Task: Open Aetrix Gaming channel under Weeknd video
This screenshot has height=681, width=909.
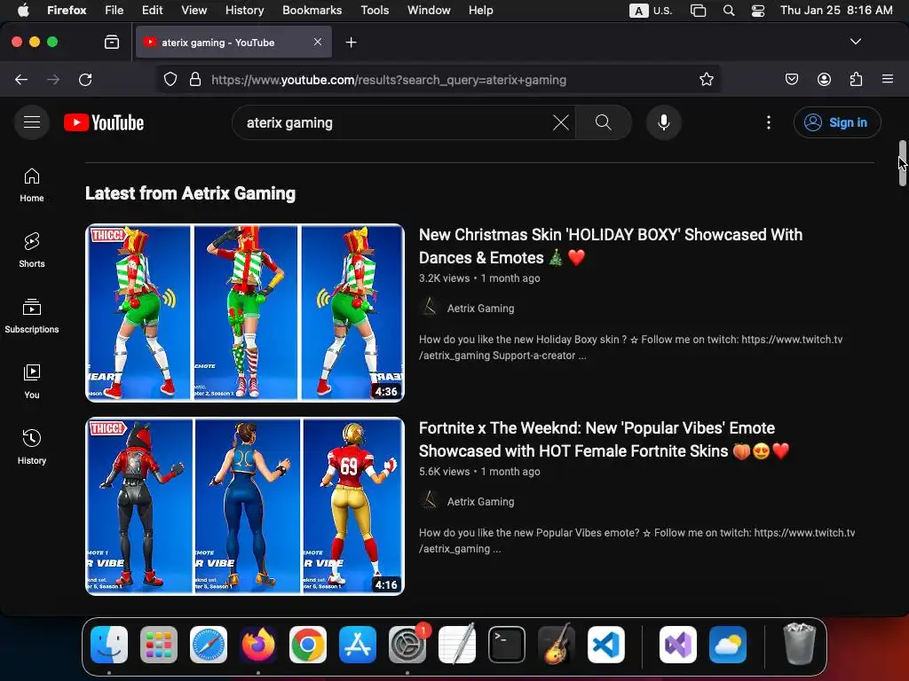Action: [480, 502]
